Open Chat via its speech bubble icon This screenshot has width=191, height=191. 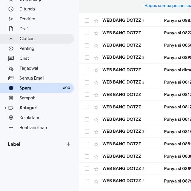(11, 58)
